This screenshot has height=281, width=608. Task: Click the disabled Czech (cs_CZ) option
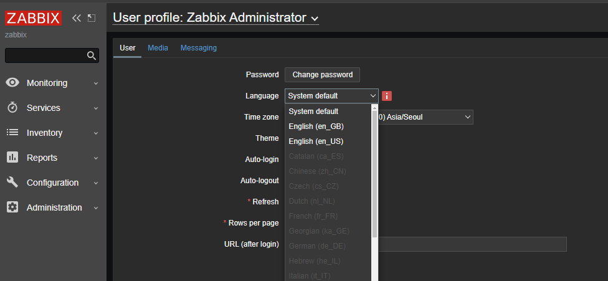pyautogui.click(x=328, y=186)
